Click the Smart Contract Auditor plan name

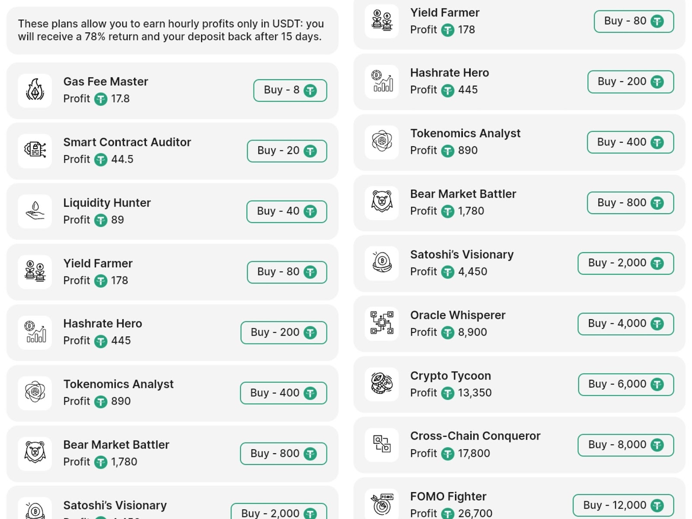tap(127, 142)
